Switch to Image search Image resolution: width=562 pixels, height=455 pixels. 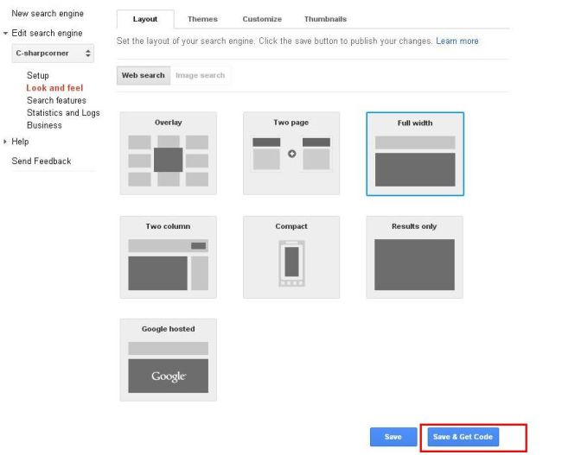click(201, 75)
